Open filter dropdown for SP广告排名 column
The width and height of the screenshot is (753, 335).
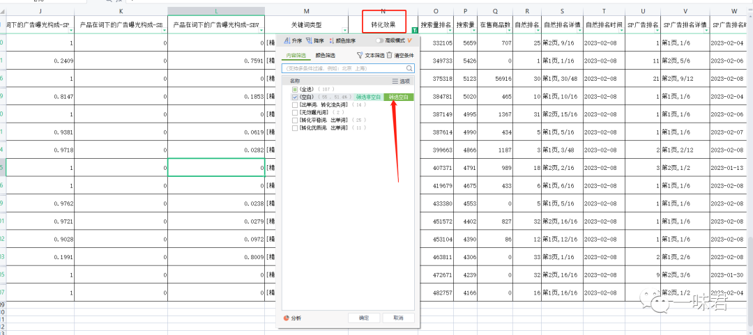click(x=657, y=30)
